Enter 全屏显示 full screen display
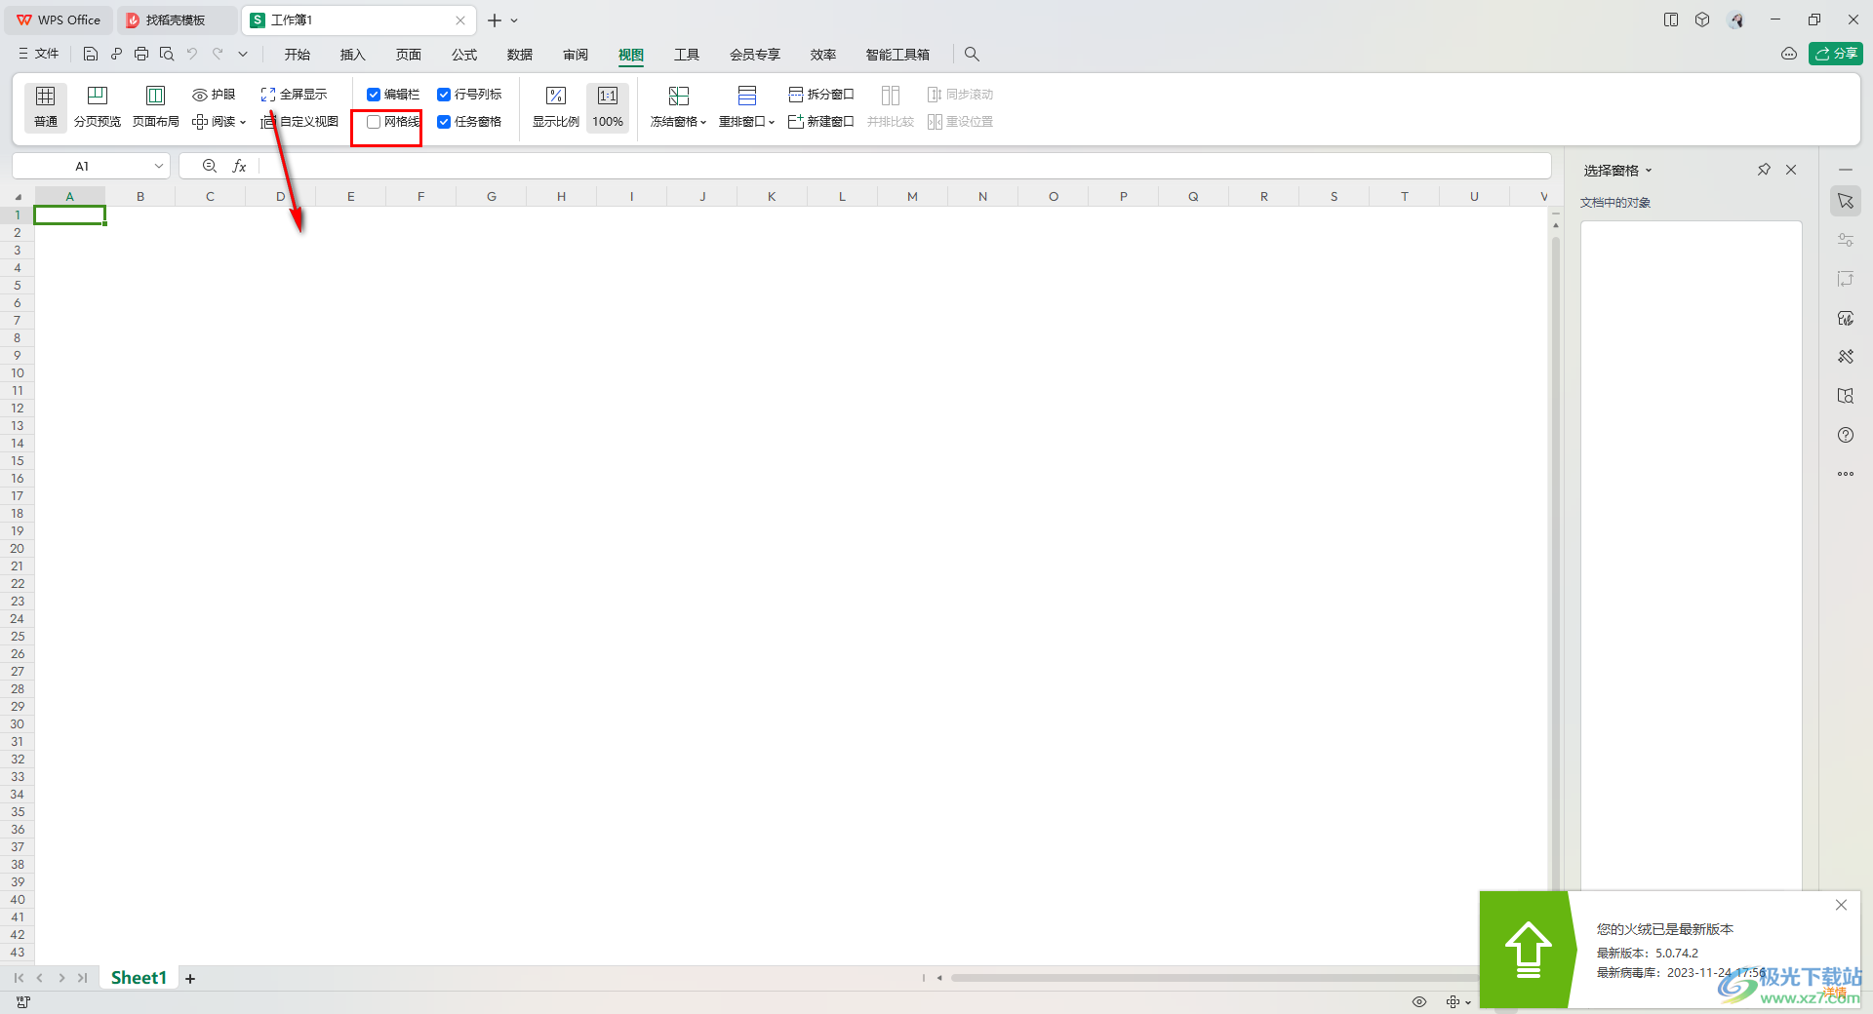 (294, 95)
